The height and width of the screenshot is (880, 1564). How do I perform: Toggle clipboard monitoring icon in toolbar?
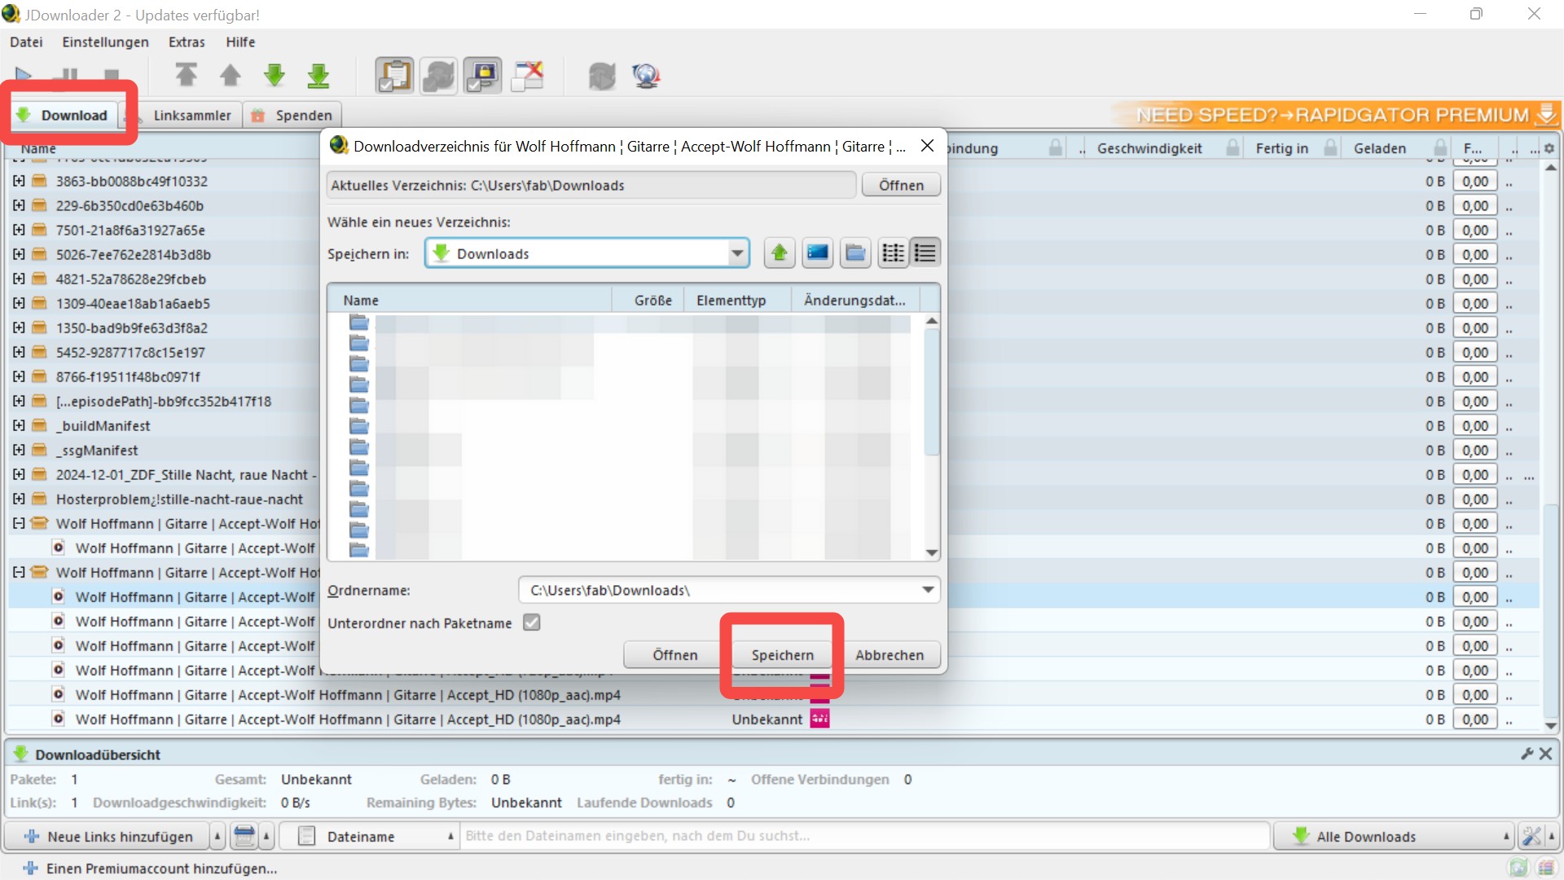(x=394, y=76)
